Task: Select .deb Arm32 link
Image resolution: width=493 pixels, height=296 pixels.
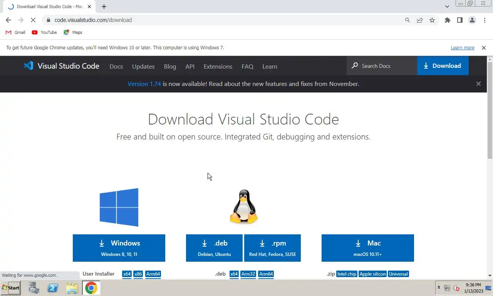Action: [248, 274]
